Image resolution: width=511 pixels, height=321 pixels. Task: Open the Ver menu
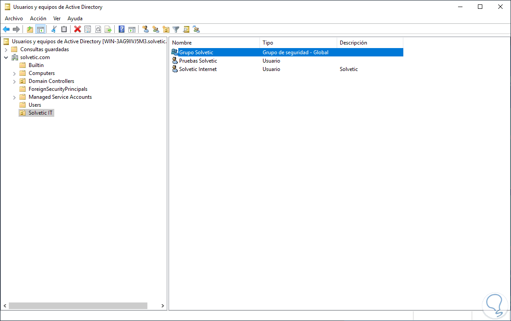[57, 19]
